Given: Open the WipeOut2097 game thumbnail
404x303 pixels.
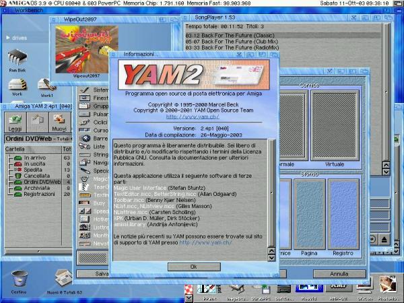Looking at the screenshot, I should (x=87, y=49).
